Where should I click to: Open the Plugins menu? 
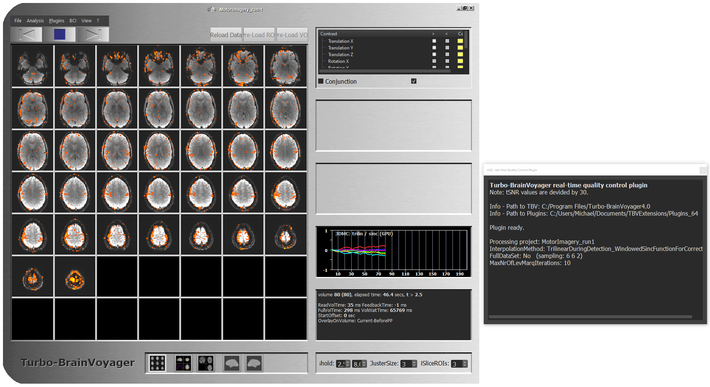click(57, 21)
